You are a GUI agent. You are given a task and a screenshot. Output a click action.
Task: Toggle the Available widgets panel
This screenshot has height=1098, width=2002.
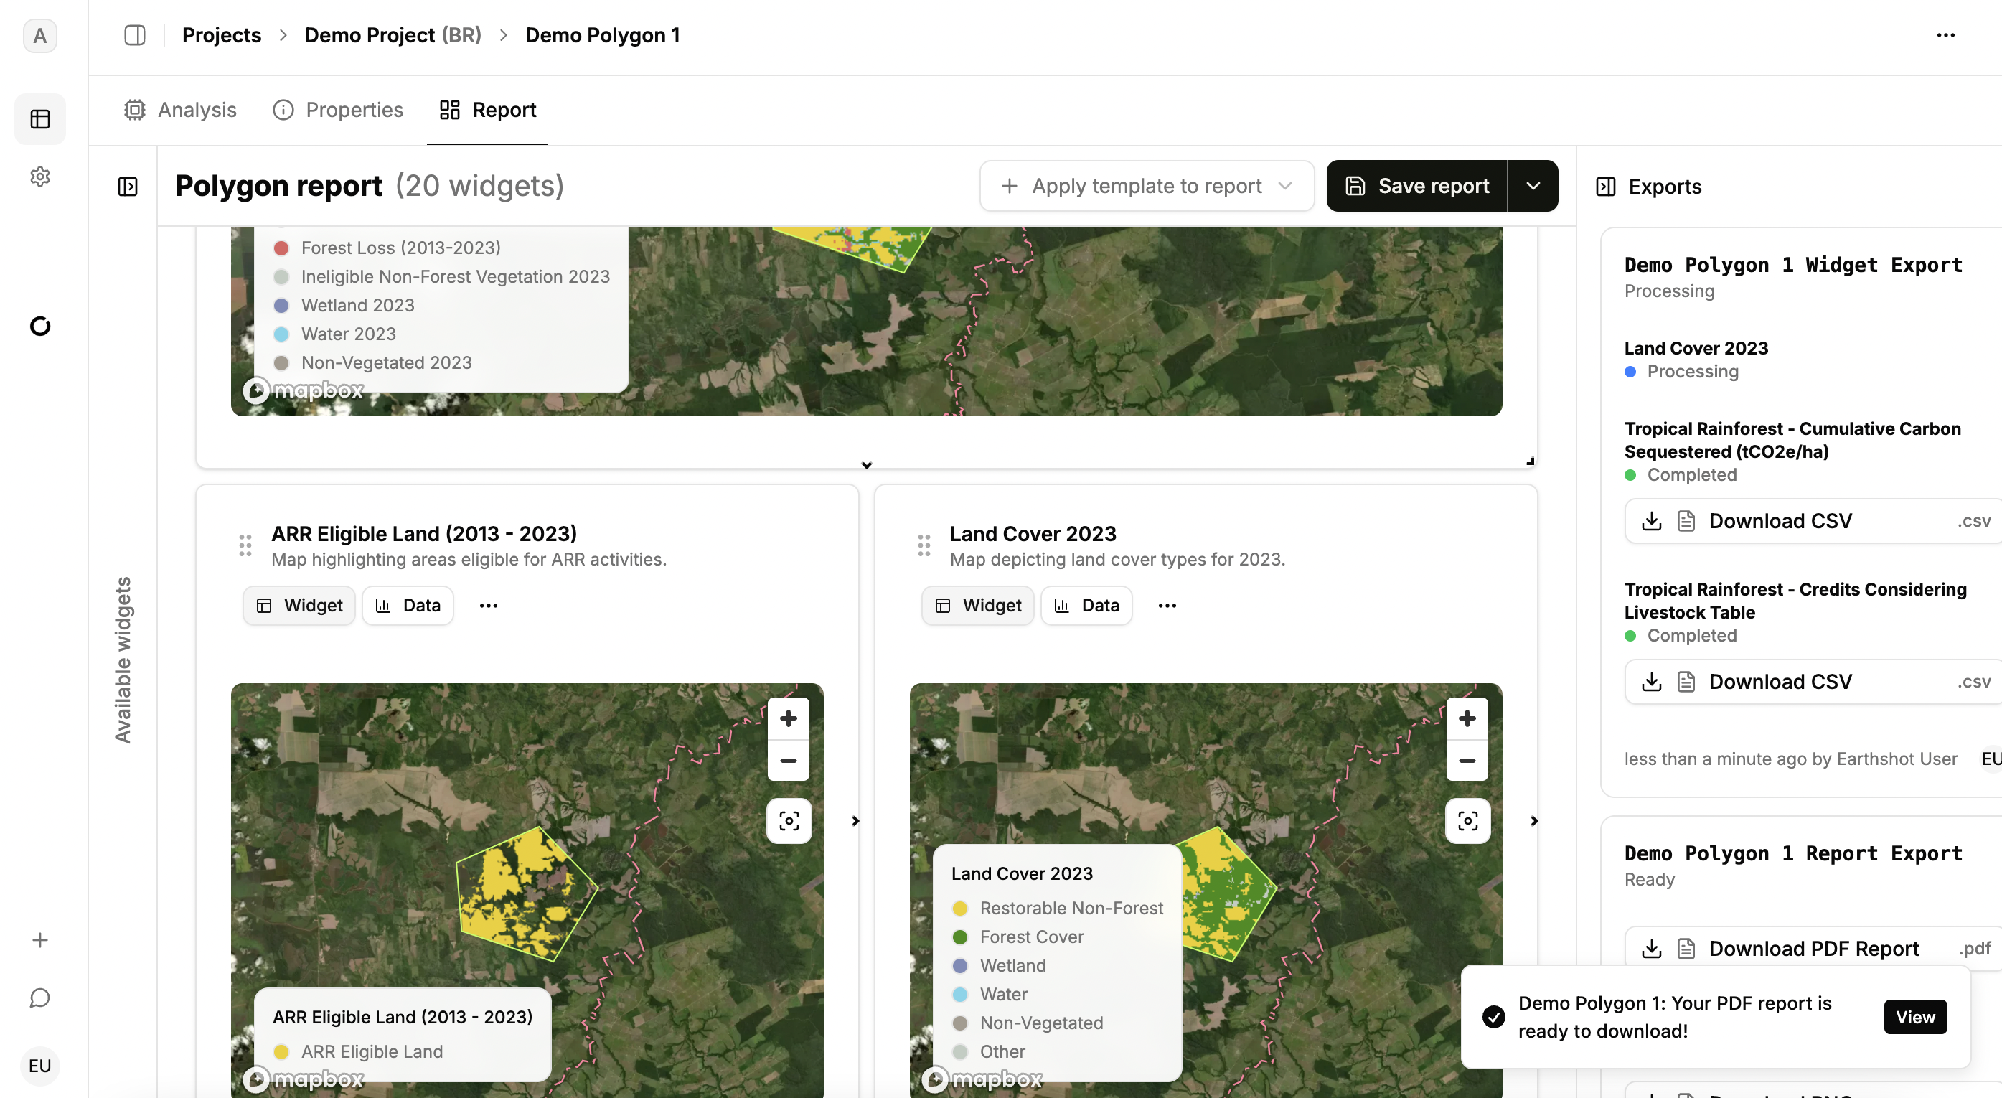click(x=128, y=187)
